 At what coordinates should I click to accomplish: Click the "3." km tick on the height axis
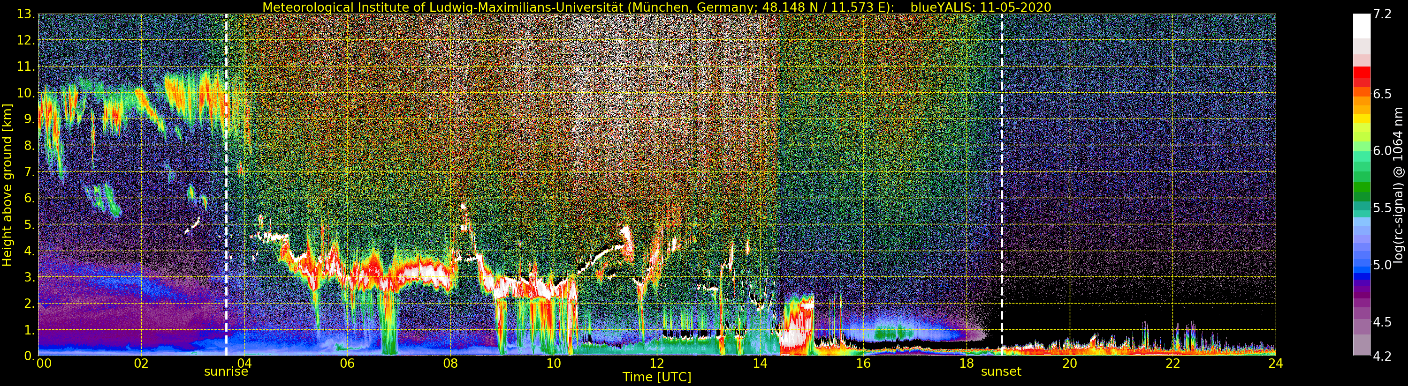tap(29, 277)
